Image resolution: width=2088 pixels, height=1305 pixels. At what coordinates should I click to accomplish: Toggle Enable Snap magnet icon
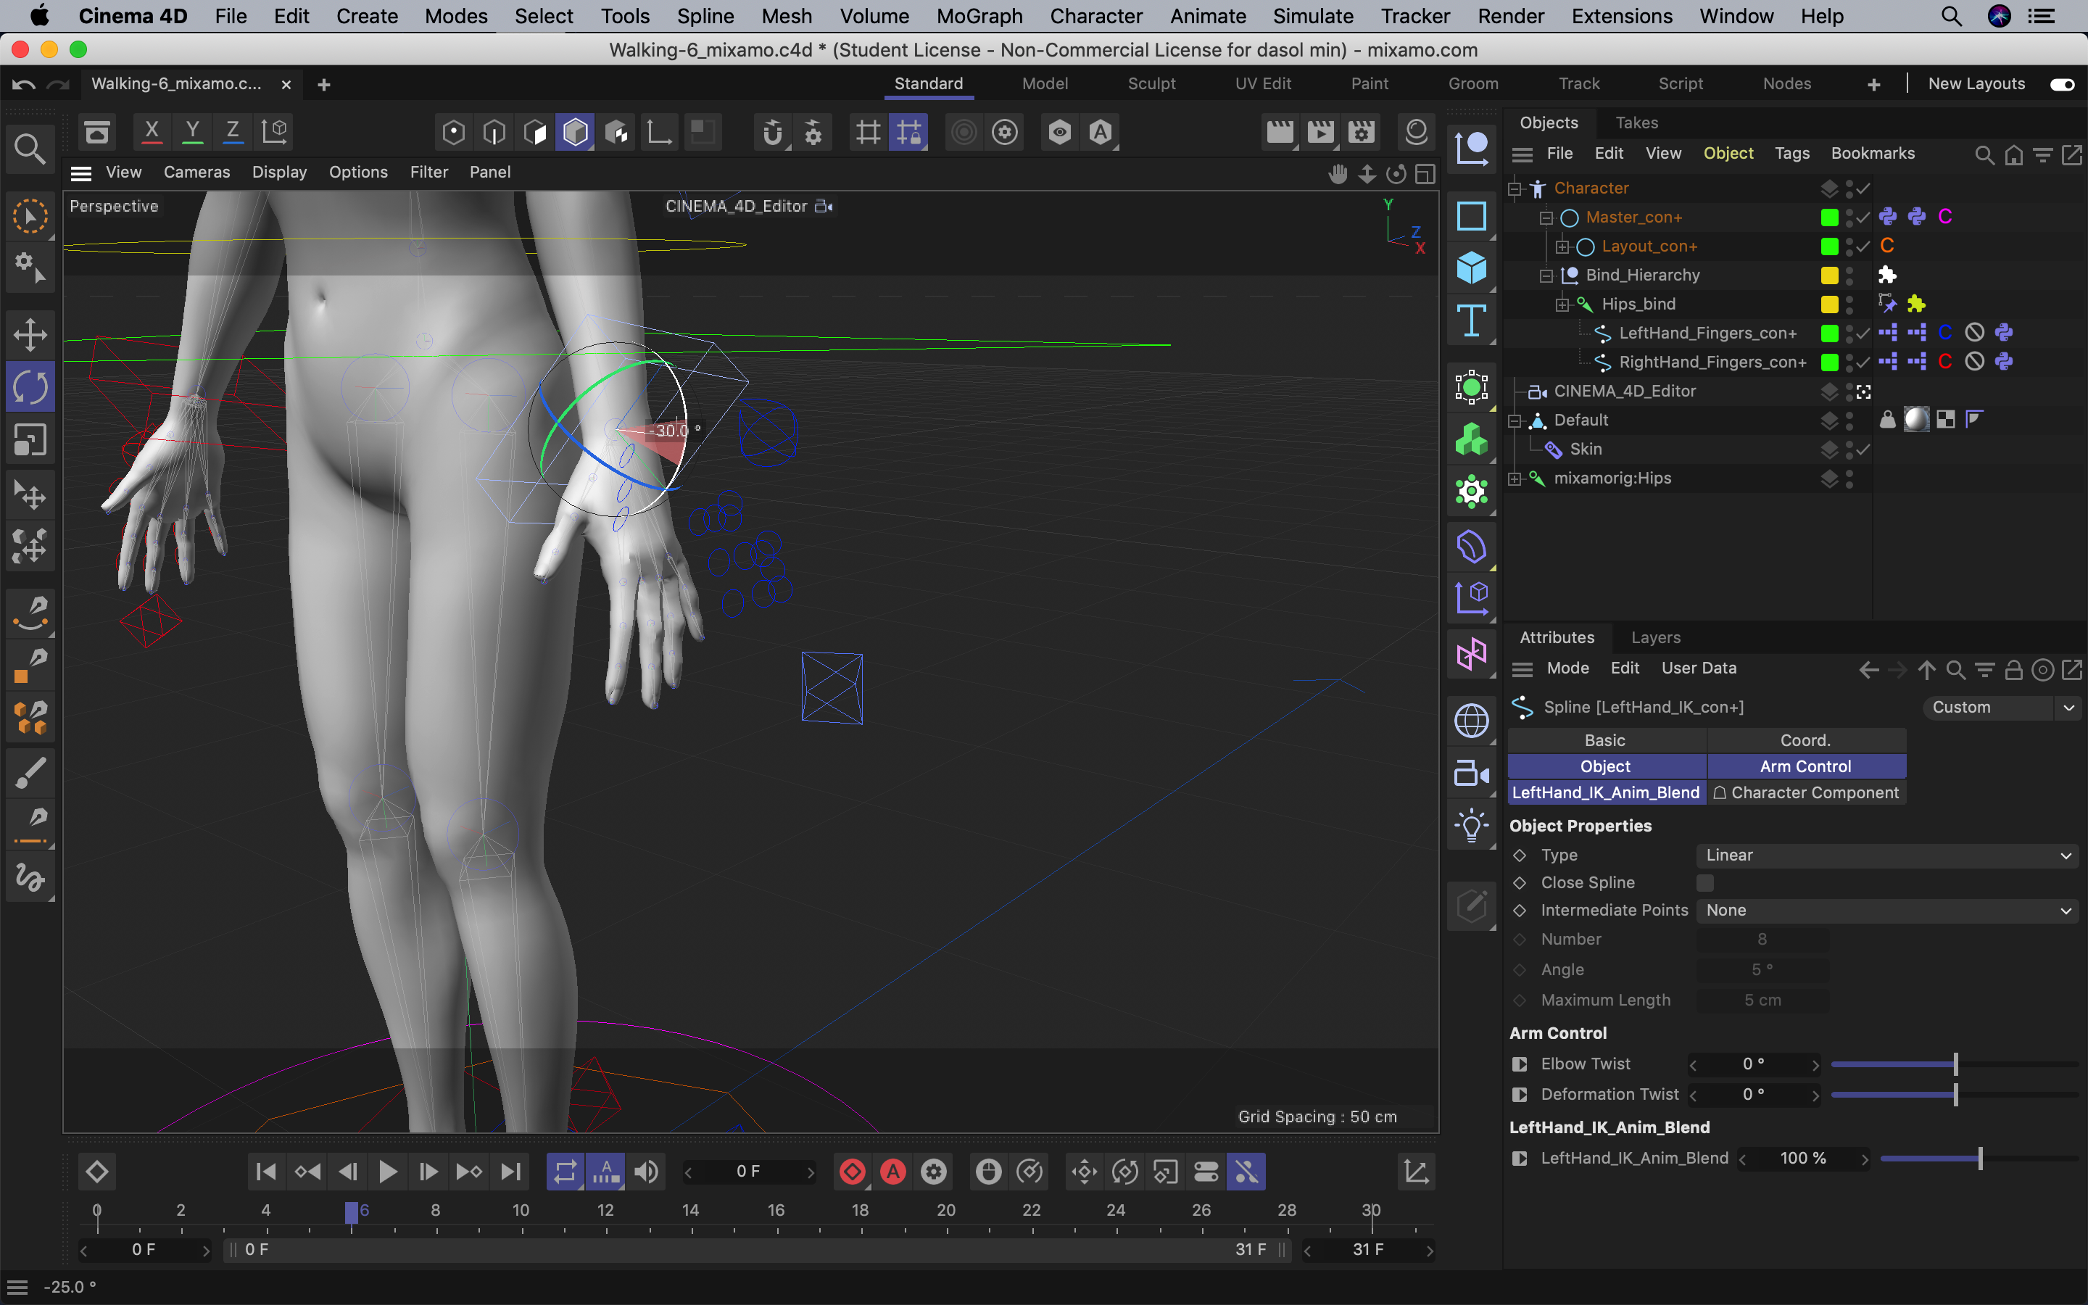pos(773,132)
